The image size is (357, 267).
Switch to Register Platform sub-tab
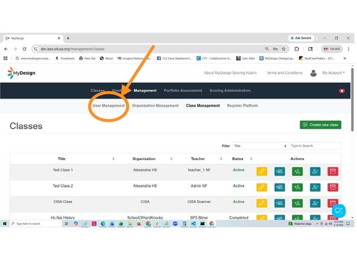[242, 106]
